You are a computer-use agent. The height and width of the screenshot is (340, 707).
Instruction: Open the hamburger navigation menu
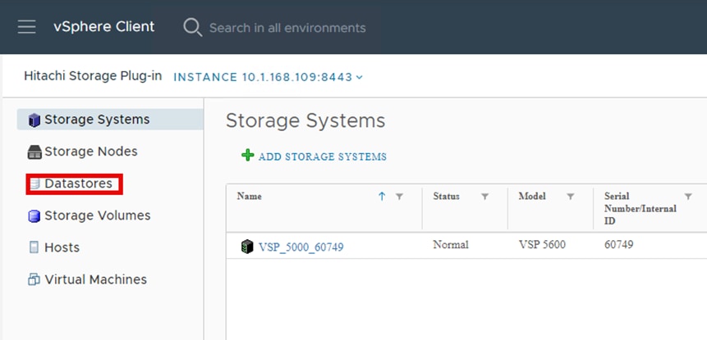click(x=27, y=27)
